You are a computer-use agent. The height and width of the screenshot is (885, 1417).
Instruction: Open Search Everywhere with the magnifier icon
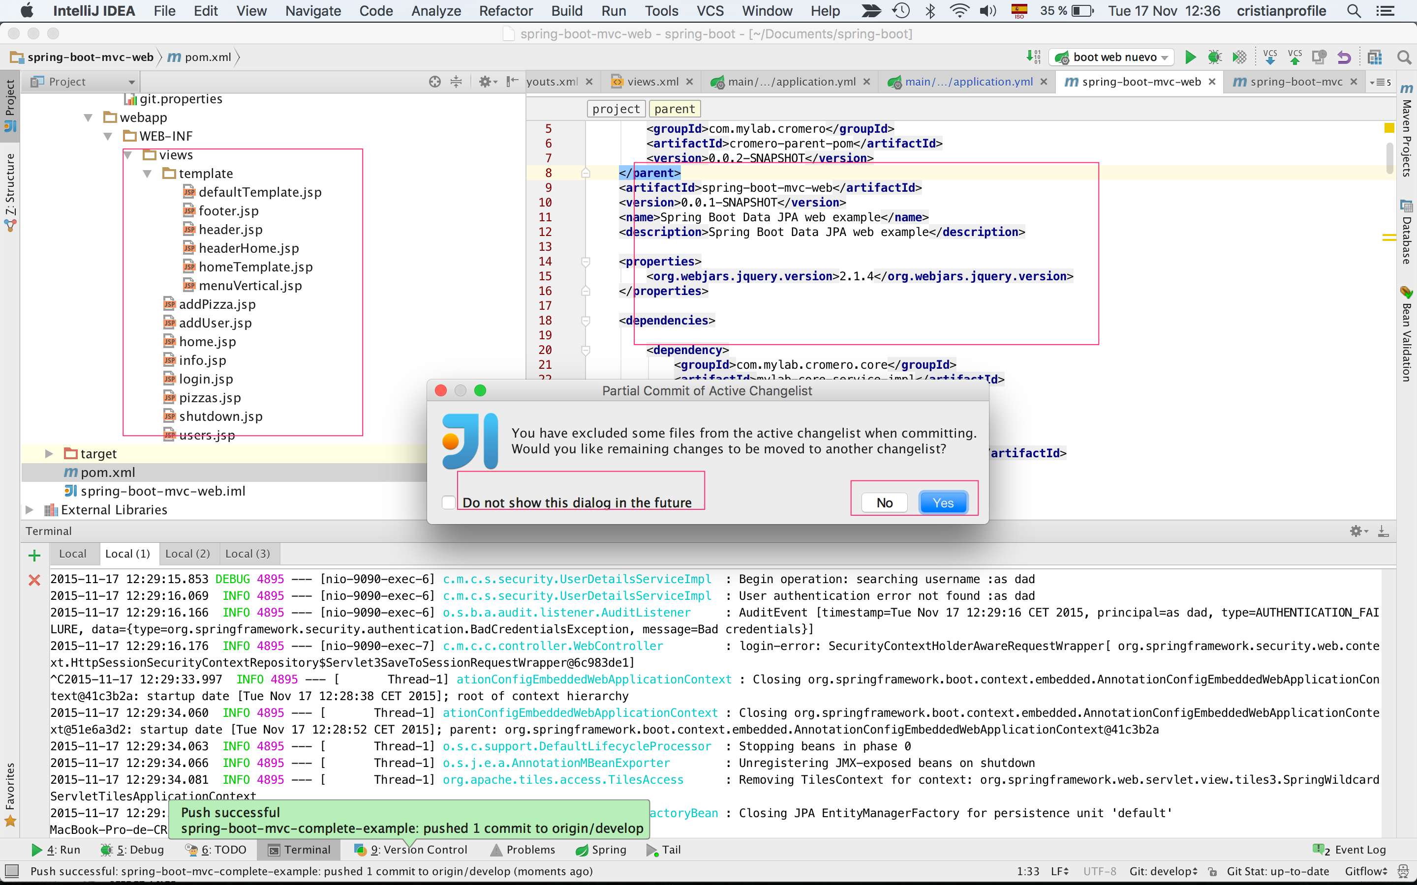point(1404,57)
